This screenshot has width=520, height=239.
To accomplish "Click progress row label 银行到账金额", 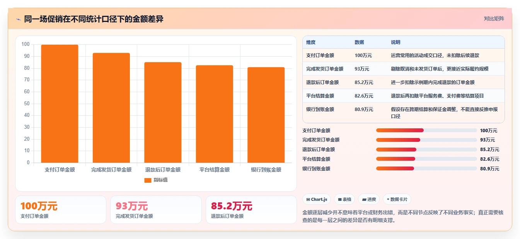I will tap(316, 168).
